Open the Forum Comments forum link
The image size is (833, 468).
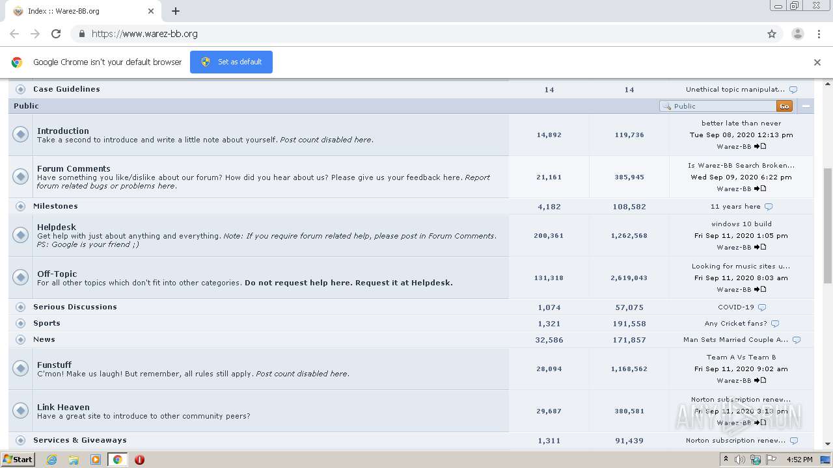pyautogui.click(x=74, y=168)
